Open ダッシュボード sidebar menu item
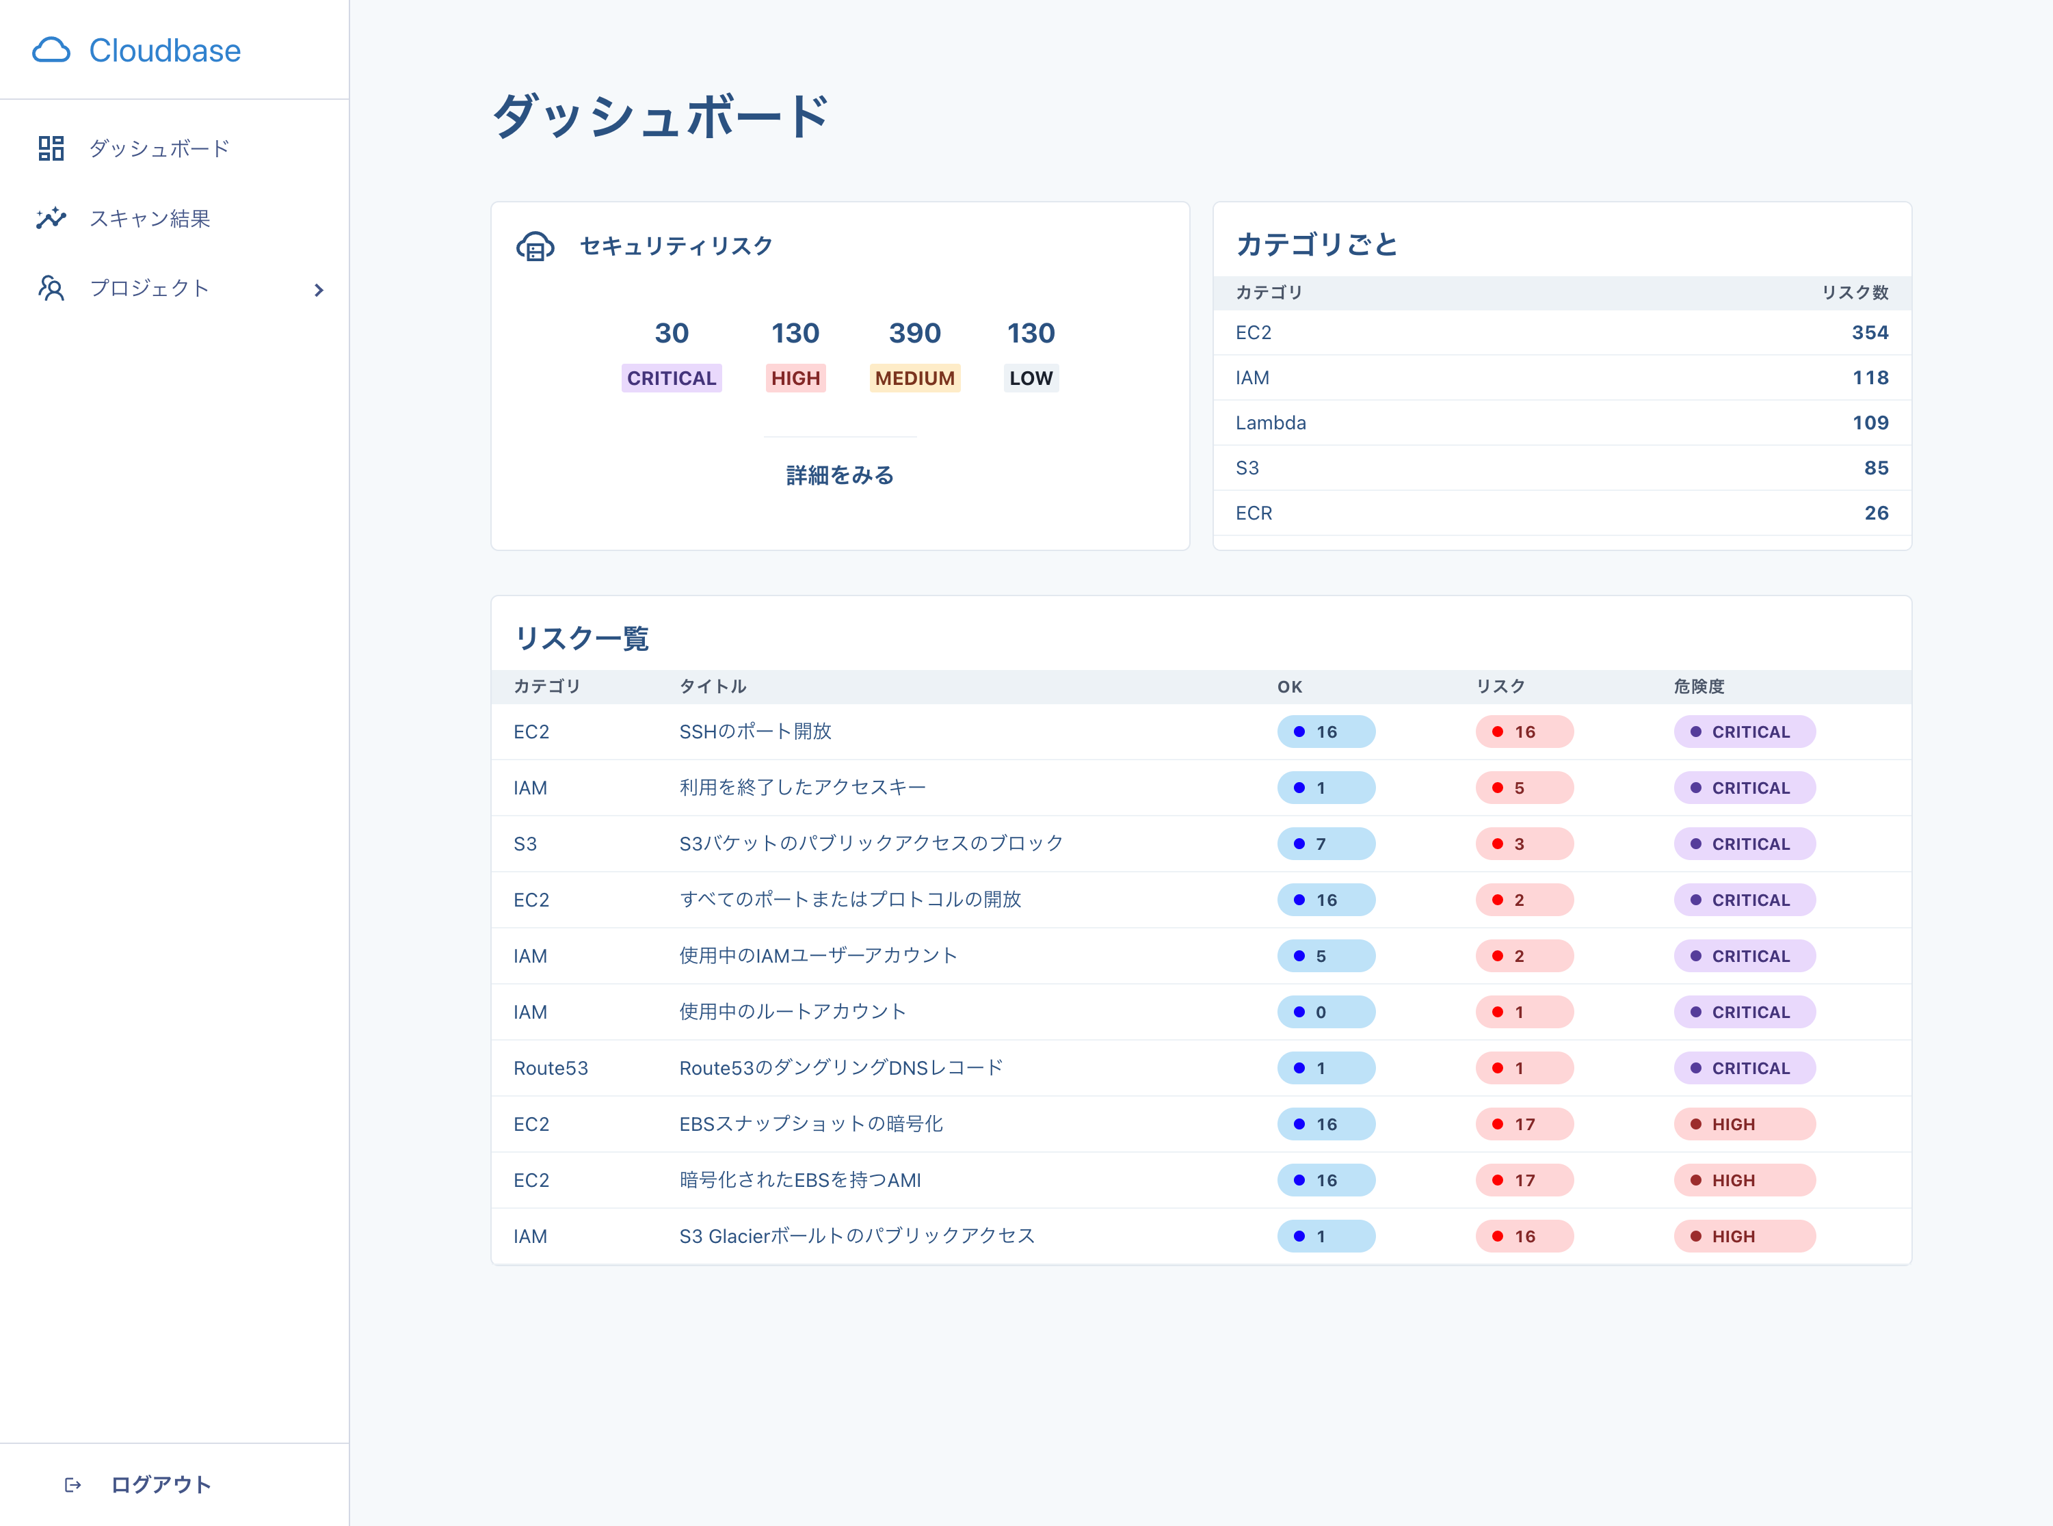 [x=159, y=148]
